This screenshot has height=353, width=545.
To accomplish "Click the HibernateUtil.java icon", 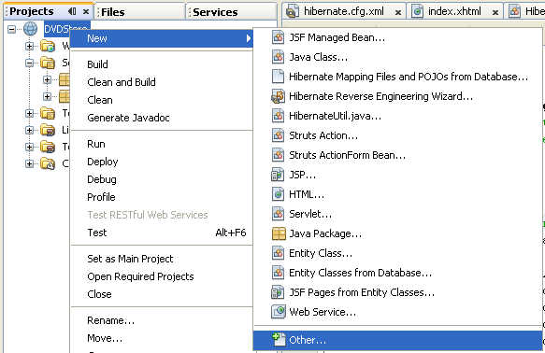I will pyautogui.click(x=278, y=116).
